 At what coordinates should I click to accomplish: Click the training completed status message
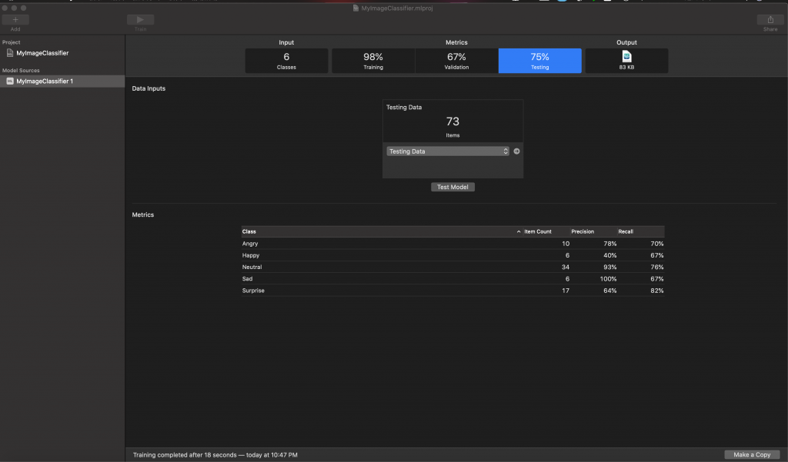[215, 455]
